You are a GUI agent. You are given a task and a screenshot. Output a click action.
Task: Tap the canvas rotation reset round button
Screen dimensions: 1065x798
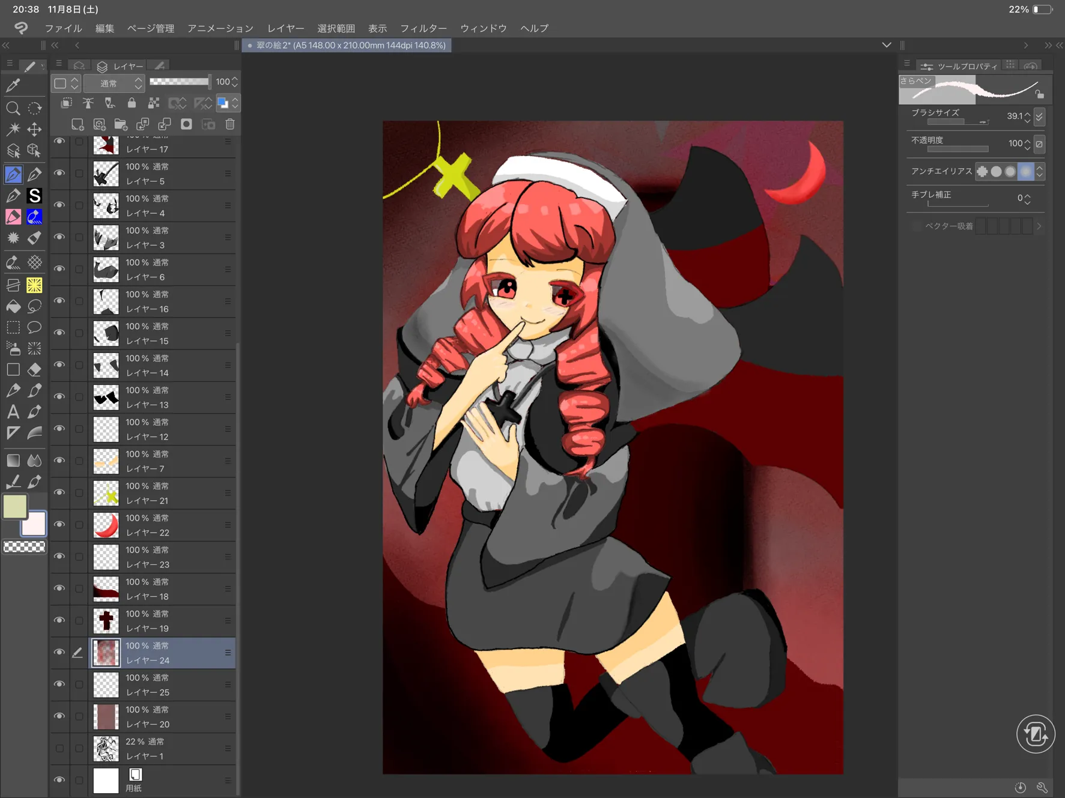(x=1036, y=734)
